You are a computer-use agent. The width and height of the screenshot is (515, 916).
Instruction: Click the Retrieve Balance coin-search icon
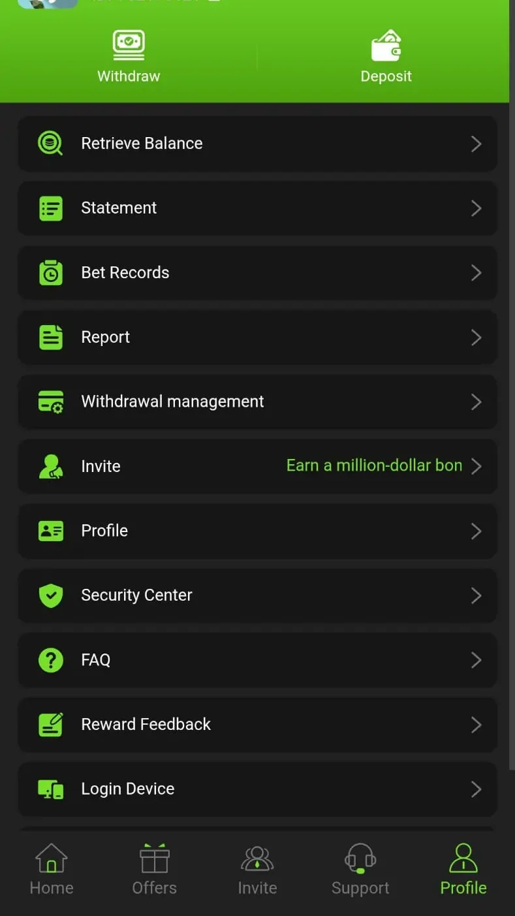50,143
